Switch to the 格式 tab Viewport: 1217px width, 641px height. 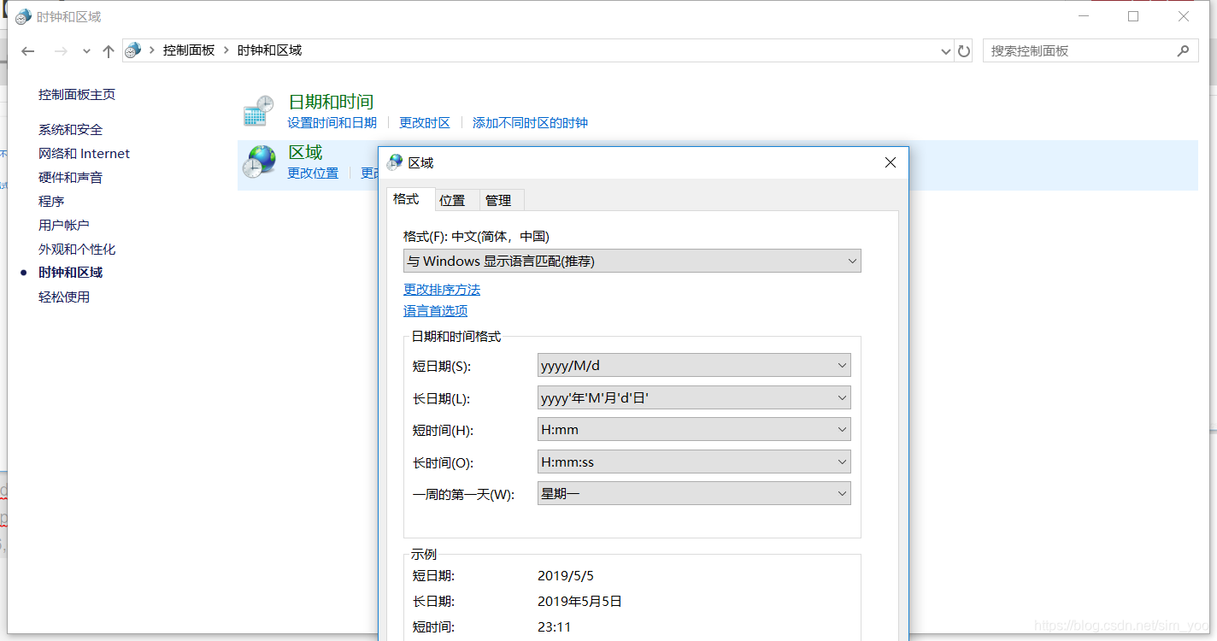410,198
